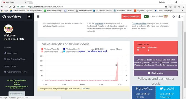186x99 pixels.
Task: Click the Active GrowViewers 211 count
Action: tap(17, 84)
